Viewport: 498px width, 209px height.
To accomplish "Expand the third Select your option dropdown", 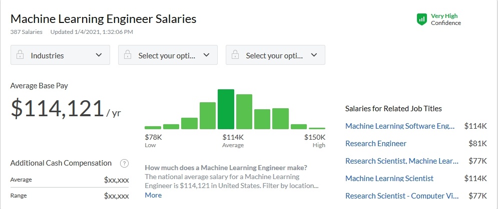I will [x=275, y=55].
